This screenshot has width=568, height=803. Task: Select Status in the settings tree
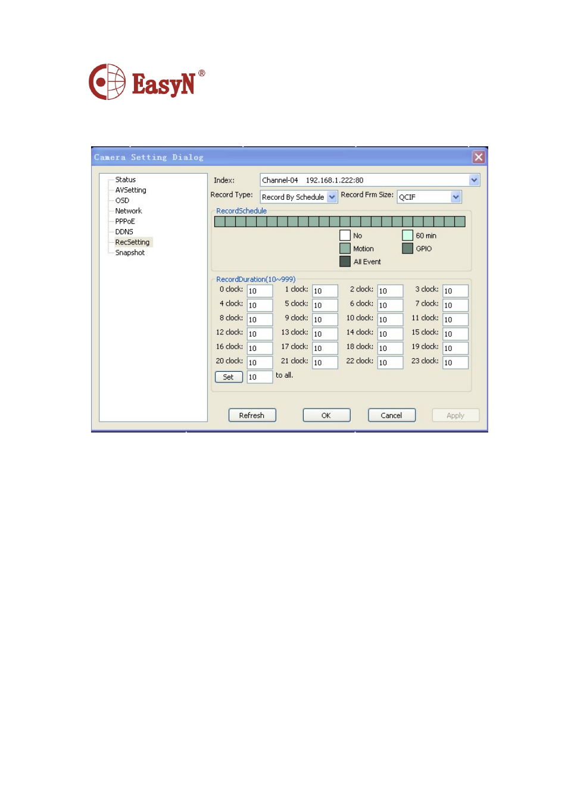point(126,180)
